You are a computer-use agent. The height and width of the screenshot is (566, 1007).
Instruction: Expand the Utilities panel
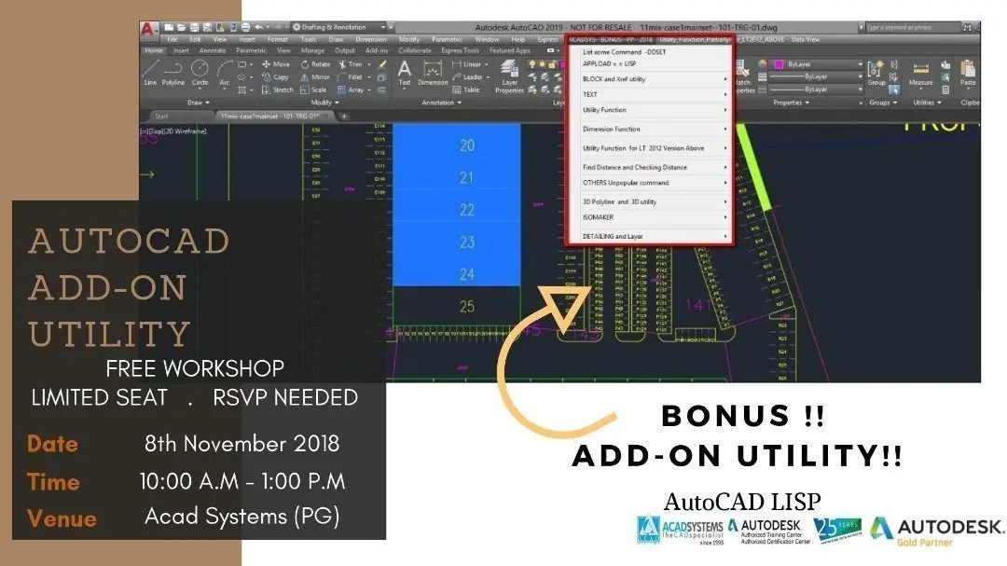[x=926, y=103]
